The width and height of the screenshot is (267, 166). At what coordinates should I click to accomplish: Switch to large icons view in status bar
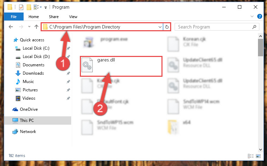click(258, 156)
